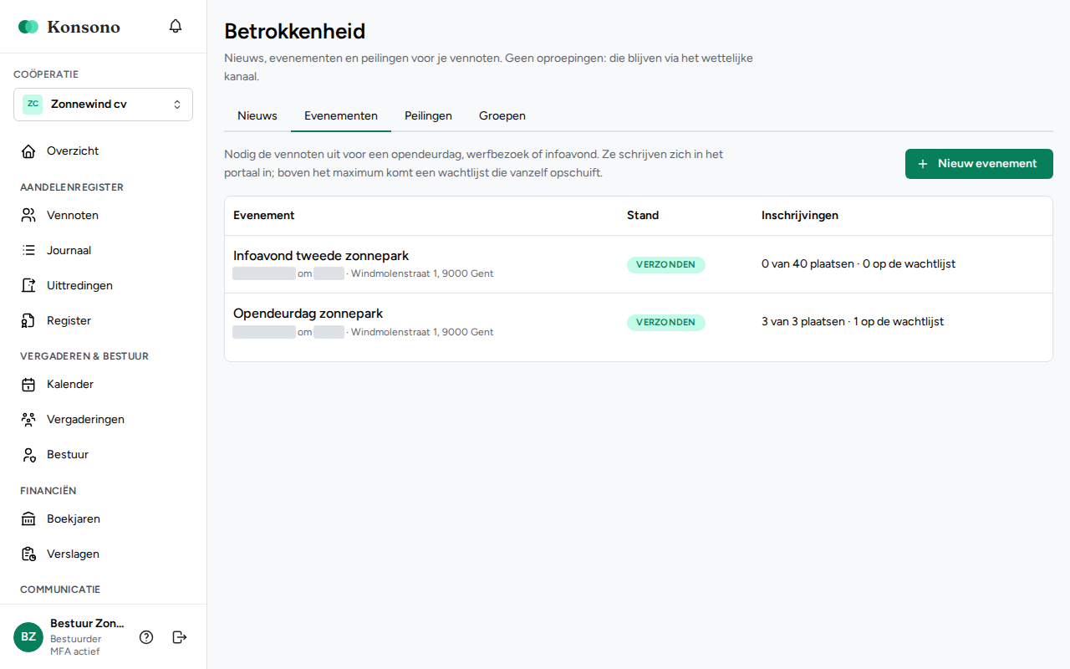The image size is (1070, 669).
Task: Click the Kalender calendar icon
Action: (x=28, y=385)
